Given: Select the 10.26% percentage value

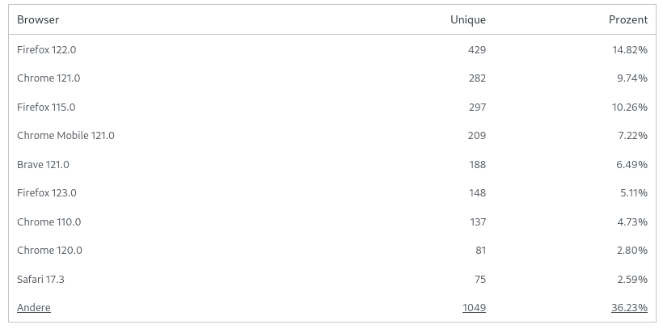Looking at the screenshot, I should pos(630,107).
